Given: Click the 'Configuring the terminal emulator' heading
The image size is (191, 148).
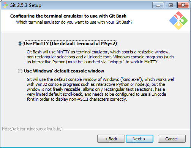Looking at the screenshot, I should (x=68, y=16).
